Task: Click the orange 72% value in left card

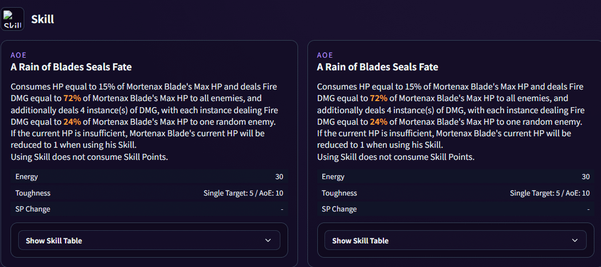Action: point(72,98)
